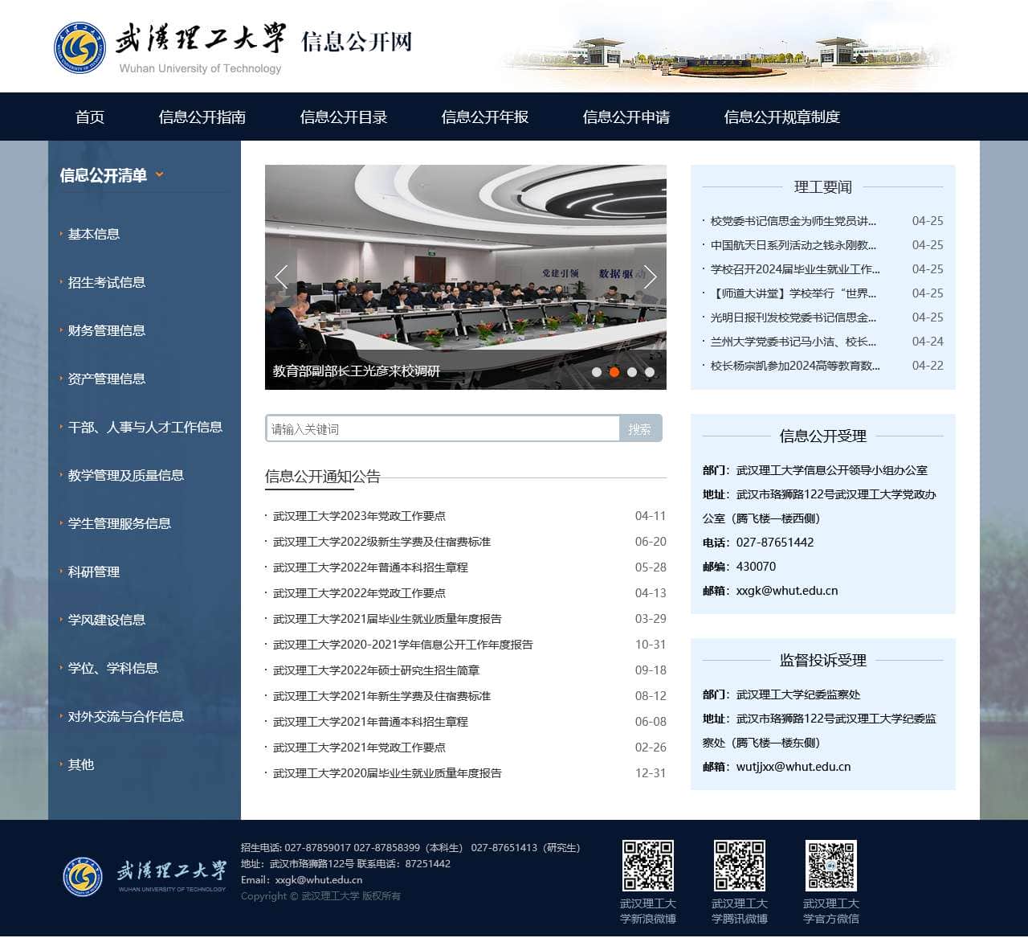Screen dimensions: 1028x938
Task: Show the previous carousel slide arrow
Action: click(x=281, y=277)
